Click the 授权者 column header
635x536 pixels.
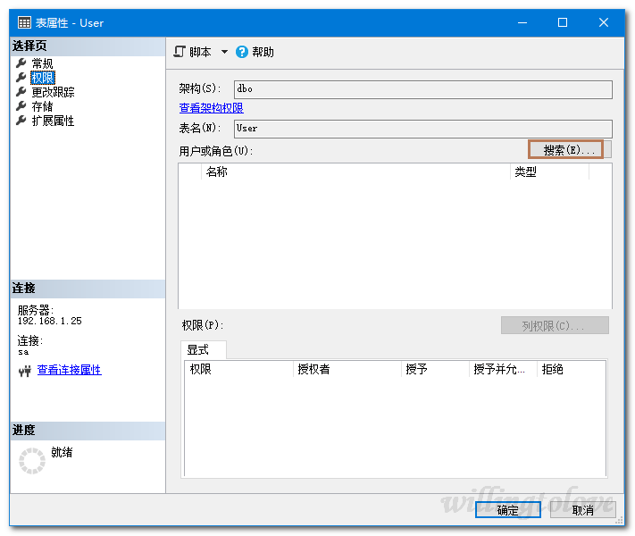(347, 369)
